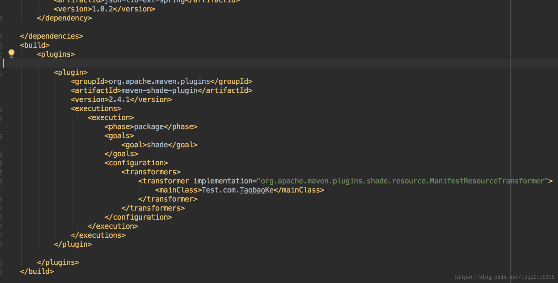The height and width of the screenshot is (283, 558).
Task: Click the </transformers> closing tag
Action: coord(153,208)
